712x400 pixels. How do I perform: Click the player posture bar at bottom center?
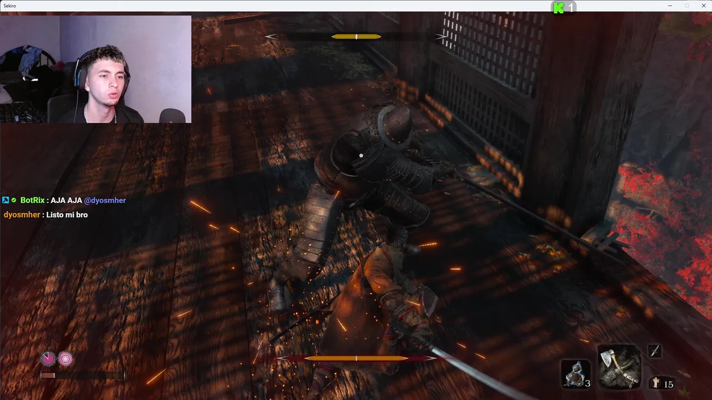(x=356, y=358)
